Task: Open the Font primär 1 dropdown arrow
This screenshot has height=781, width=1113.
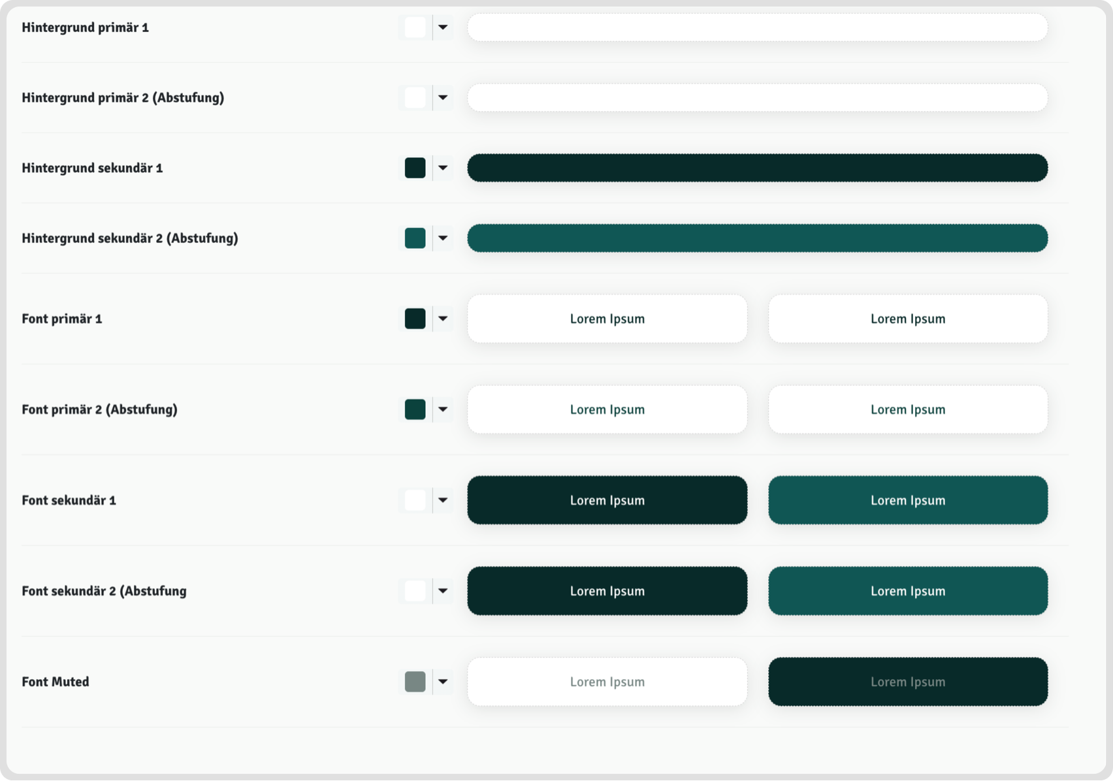Action: 443,319
